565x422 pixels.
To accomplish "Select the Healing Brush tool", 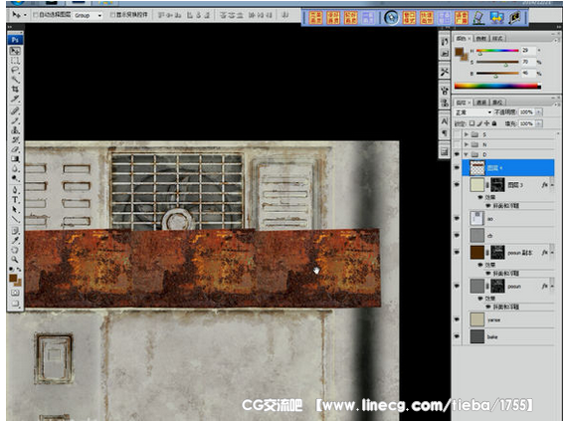I will [15, 110].
